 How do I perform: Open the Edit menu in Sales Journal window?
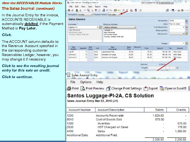tap(77, 7)
